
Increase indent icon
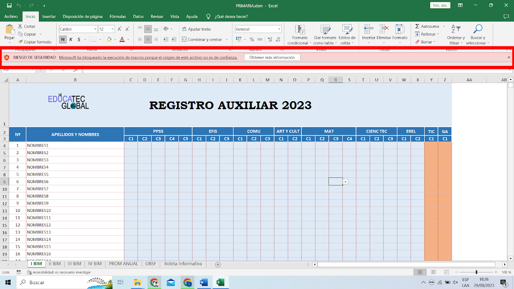173,39
